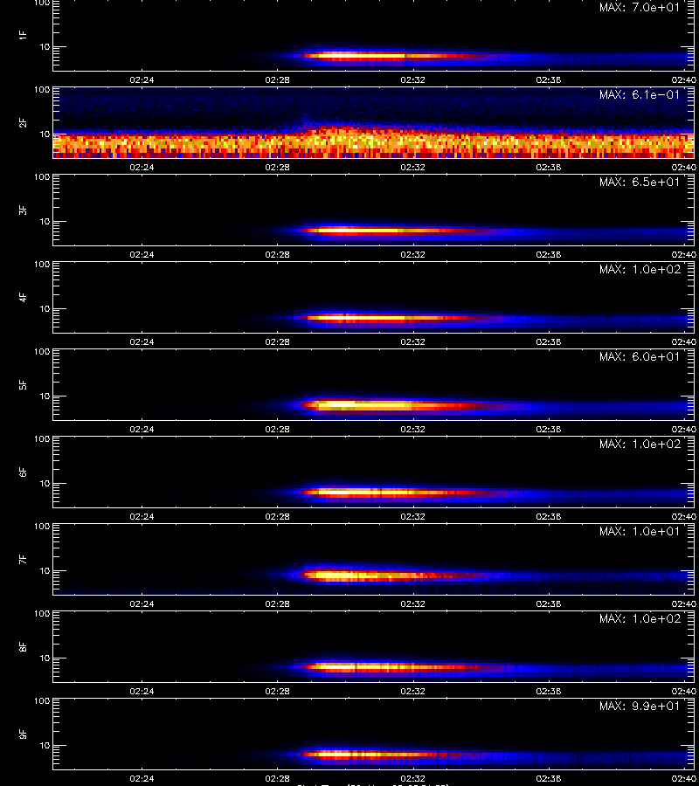Click the 7F panel axis label
The image size is (699, 786).
point(22,560)
